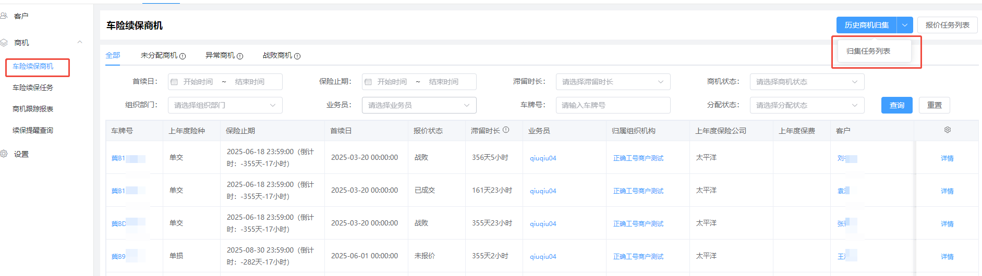Screen dimensions: 982x276
Task: Click the 商机 layers icon in sidebar
Action: coord(4,43)
